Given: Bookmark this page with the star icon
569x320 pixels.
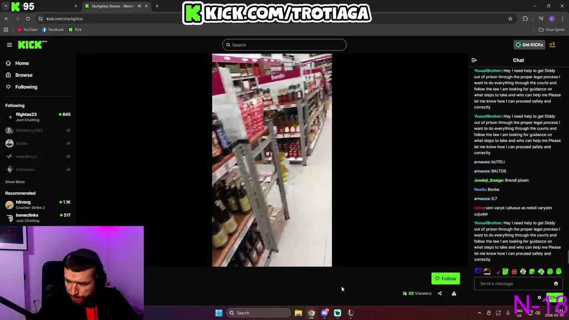Looking at the screenshot, I should (x=510, y=19).
